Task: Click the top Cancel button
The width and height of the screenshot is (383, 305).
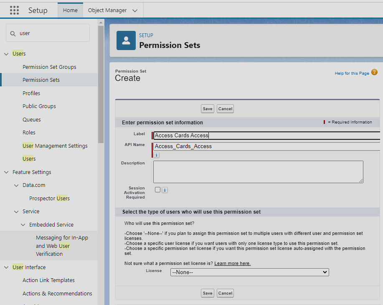Action: coord(225,109)
